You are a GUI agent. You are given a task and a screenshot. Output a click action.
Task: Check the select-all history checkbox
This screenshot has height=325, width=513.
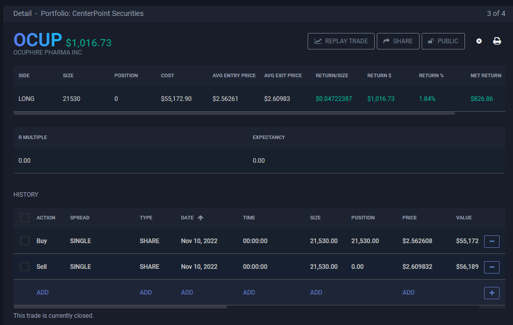tap(25, 218)
